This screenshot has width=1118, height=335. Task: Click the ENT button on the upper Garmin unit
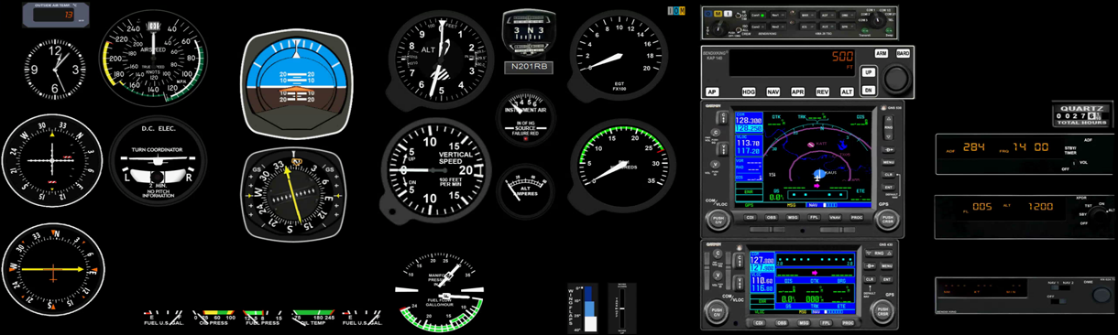(888, 187)
